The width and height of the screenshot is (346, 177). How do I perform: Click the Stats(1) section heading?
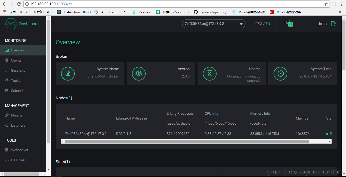[x=63, y=162]
